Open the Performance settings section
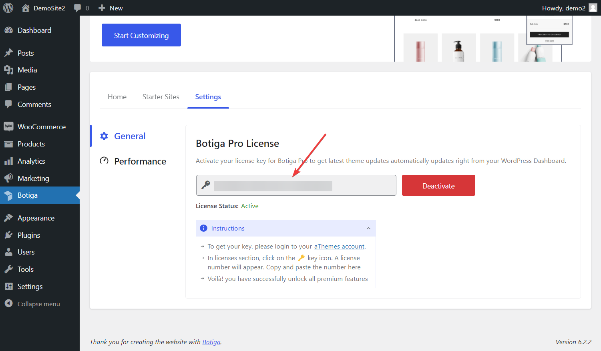 click(140, 161)
